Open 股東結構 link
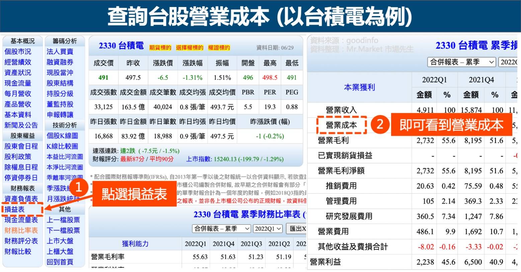The image size is (521, 272). [x=60, y=83]
